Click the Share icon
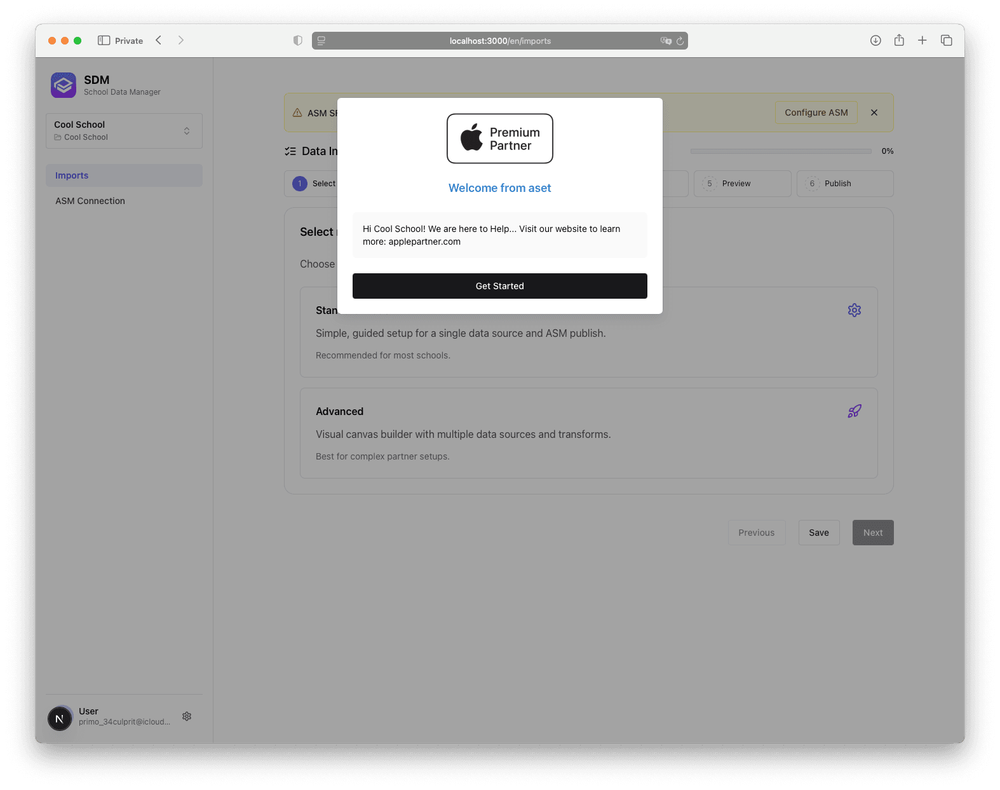The image size is (1000, 790). [x=899, y=41]
